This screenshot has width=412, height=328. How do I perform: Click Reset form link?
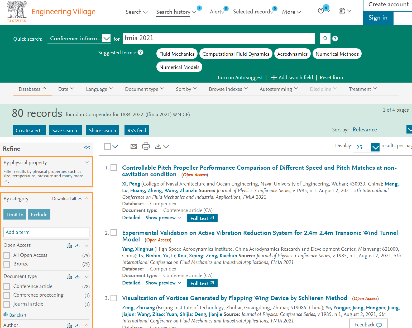click(331, 78)
